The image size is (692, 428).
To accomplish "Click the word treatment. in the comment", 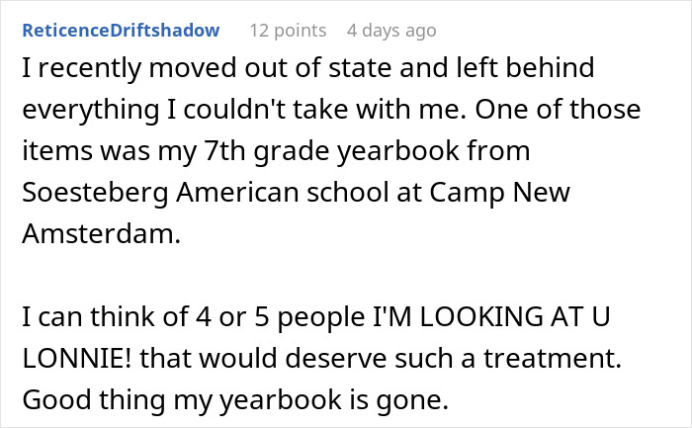I will coord(553,358).
